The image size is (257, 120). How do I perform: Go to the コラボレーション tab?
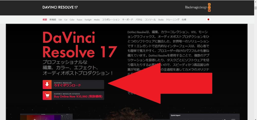(x=111, y=20)
